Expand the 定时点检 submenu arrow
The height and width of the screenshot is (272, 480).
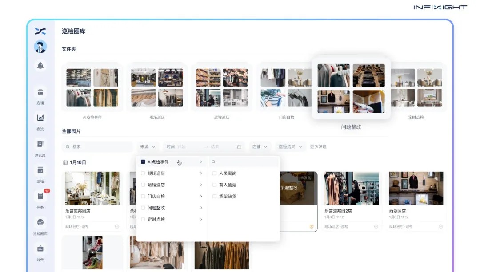click(201, 219)
